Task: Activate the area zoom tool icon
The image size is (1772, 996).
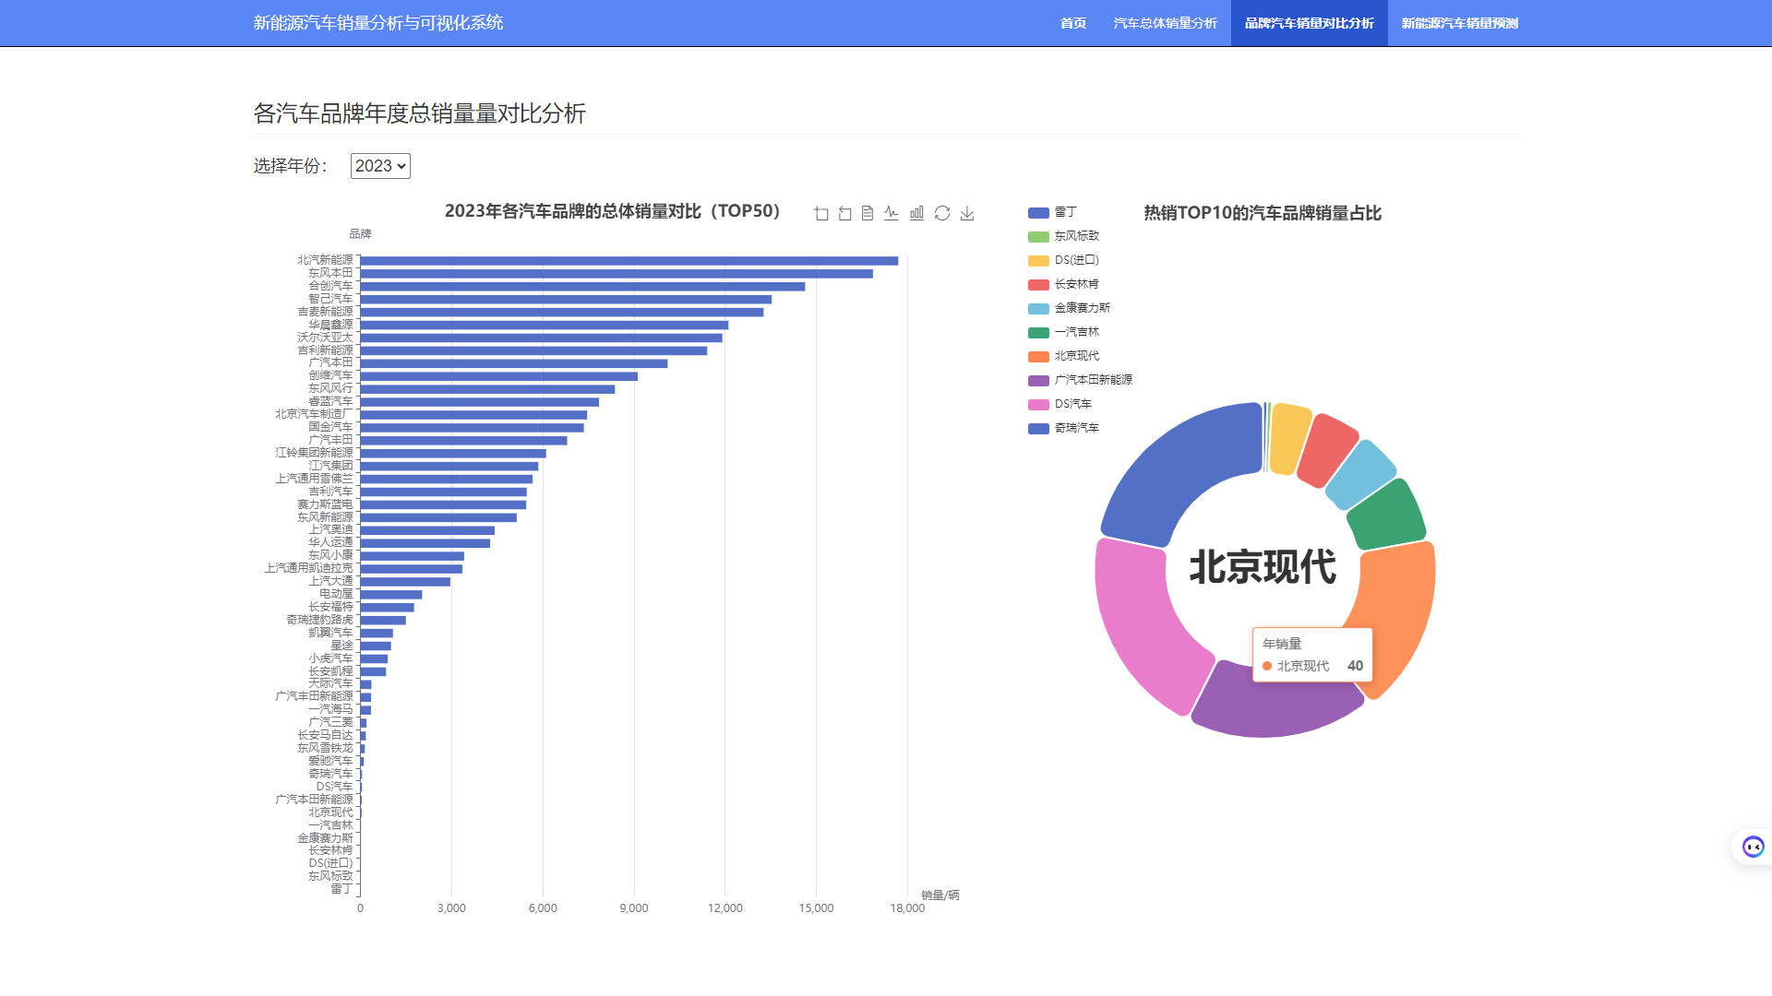Action: click(821, 214)
